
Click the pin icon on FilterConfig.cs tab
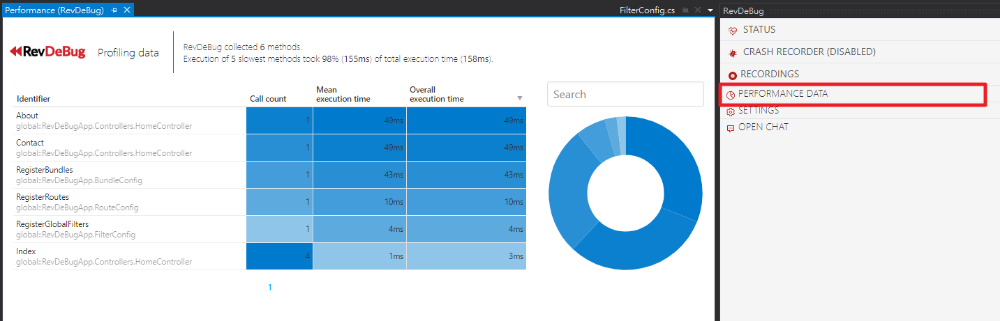point(685,10)
